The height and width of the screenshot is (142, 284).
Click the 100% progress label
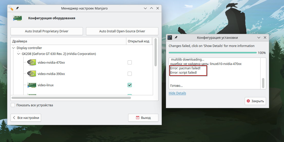point(262,53)
